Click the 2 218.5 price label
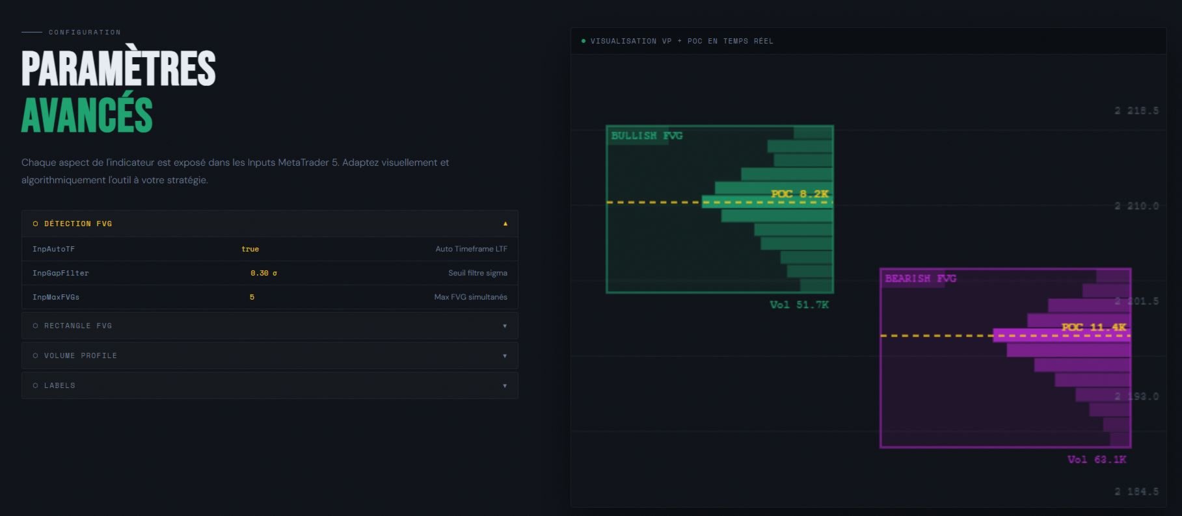 [1136, 110]
